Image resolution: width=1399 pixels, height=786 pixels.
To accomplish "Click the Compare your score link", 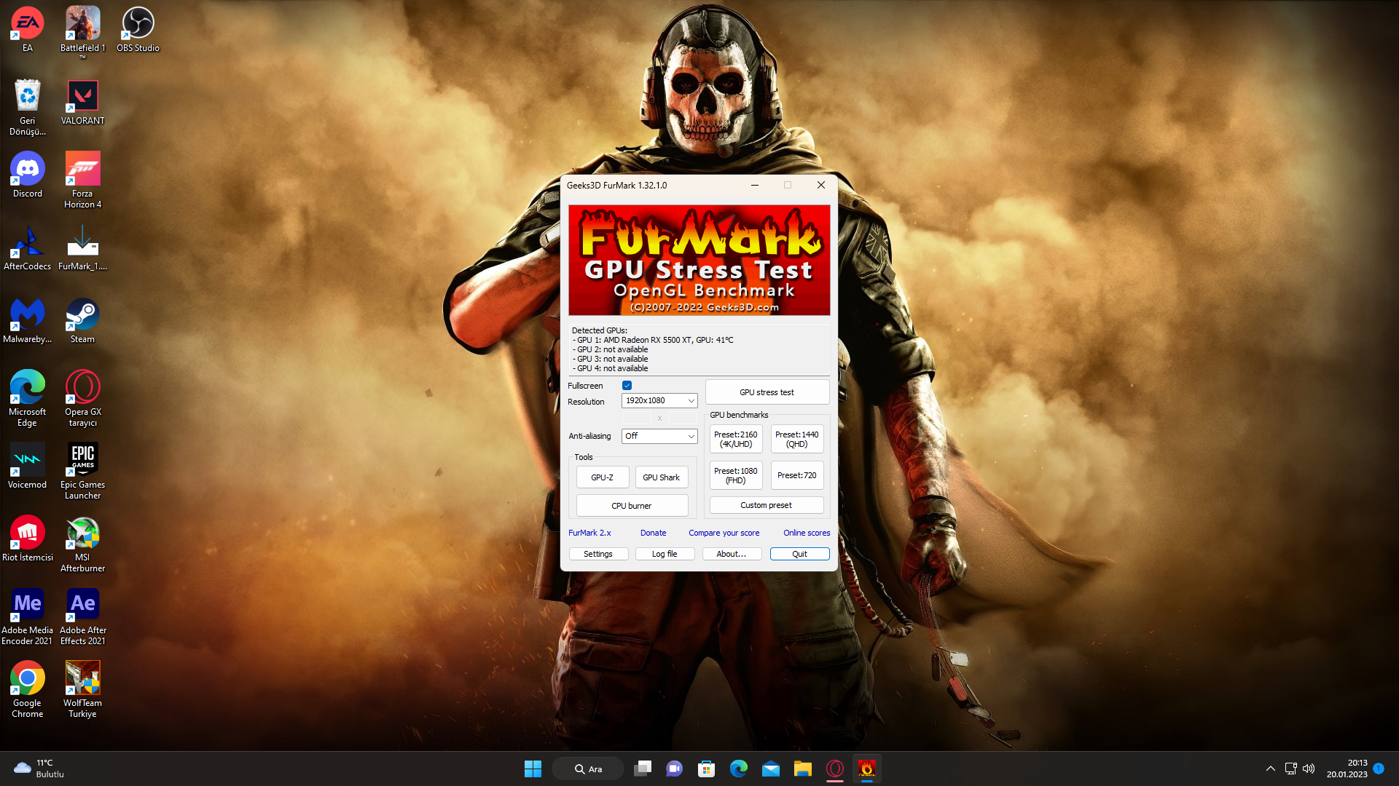I will (x=724, y=533).
